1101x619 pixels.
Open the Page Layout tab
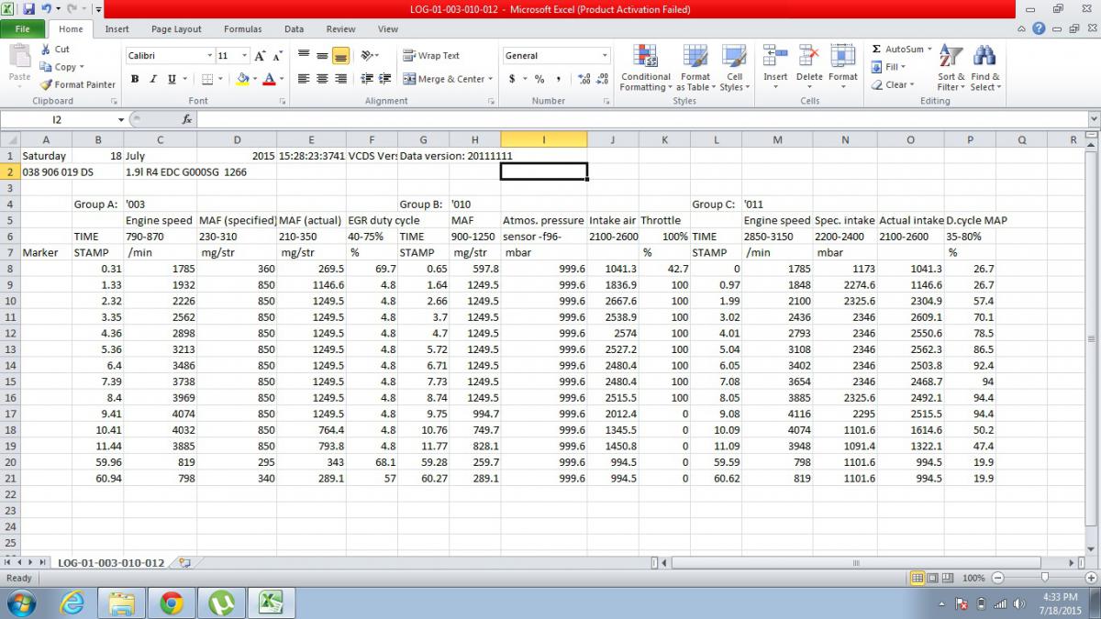tap(176, 29)
